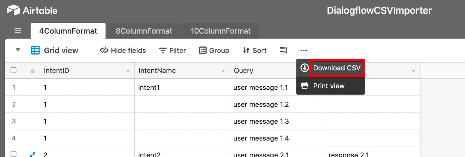
Task: Click the Grid view icon
Action: [35, 50]
